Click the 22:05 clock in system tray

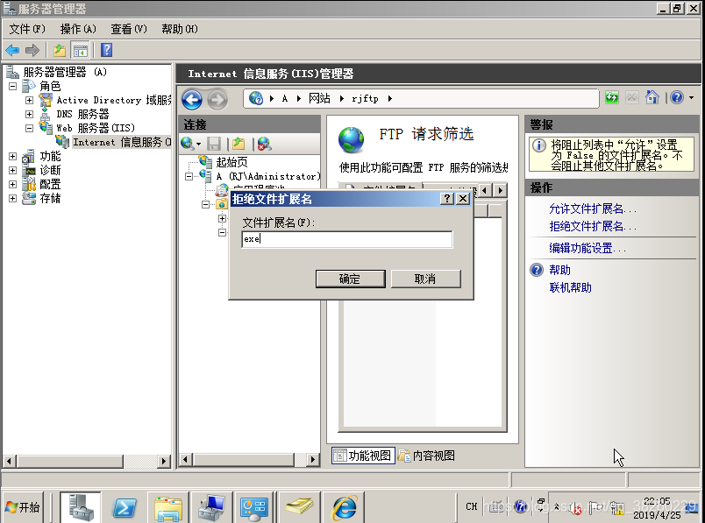pyautogui.click(x=657, y=501)
